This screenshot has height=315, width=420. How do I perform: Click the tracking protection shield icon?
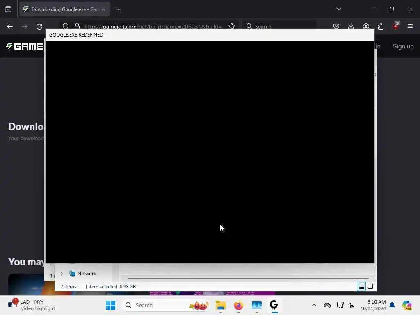tap(66, 26)
